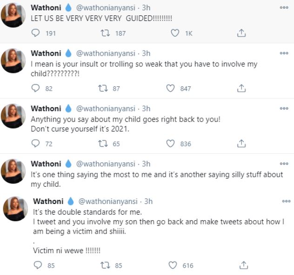Expand more options on 'Don't curse yourself' tweet
Viewport: 294px width, 275px height.
[x=284, y=108]
